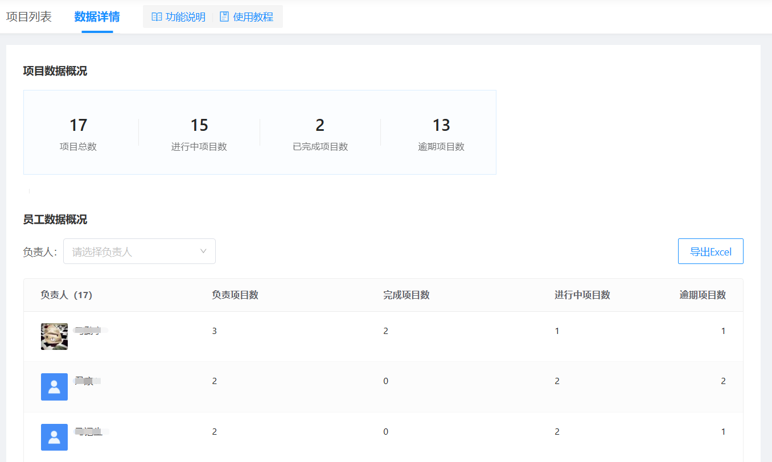Click the 负责人 (17) column header
The width and height of the screenshot is (772, 462).
click(66, 295)
